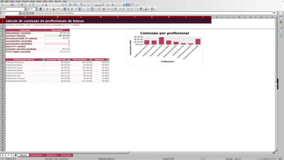Add a new sheet with the plus icon
Screen dimensions: 284x160
coord(16,155)
